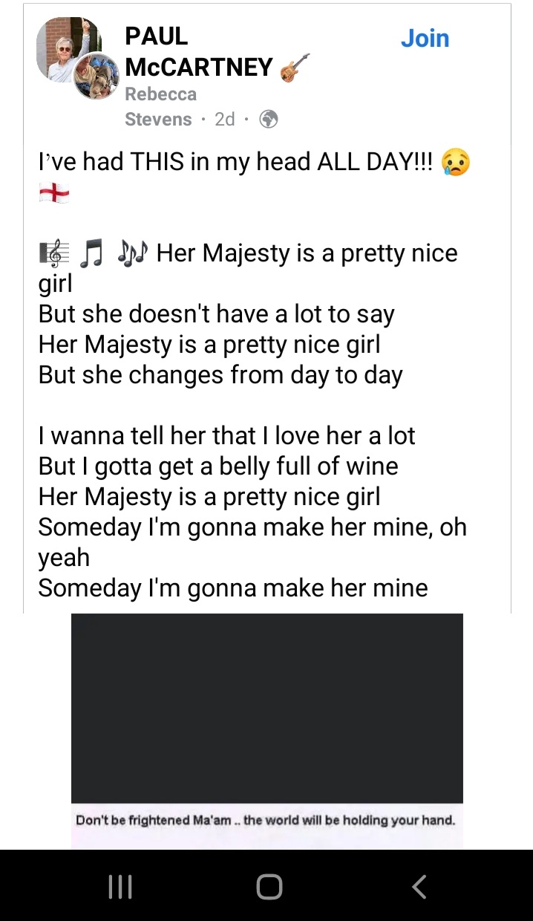Open Android recent apps button

pos(120,887)
